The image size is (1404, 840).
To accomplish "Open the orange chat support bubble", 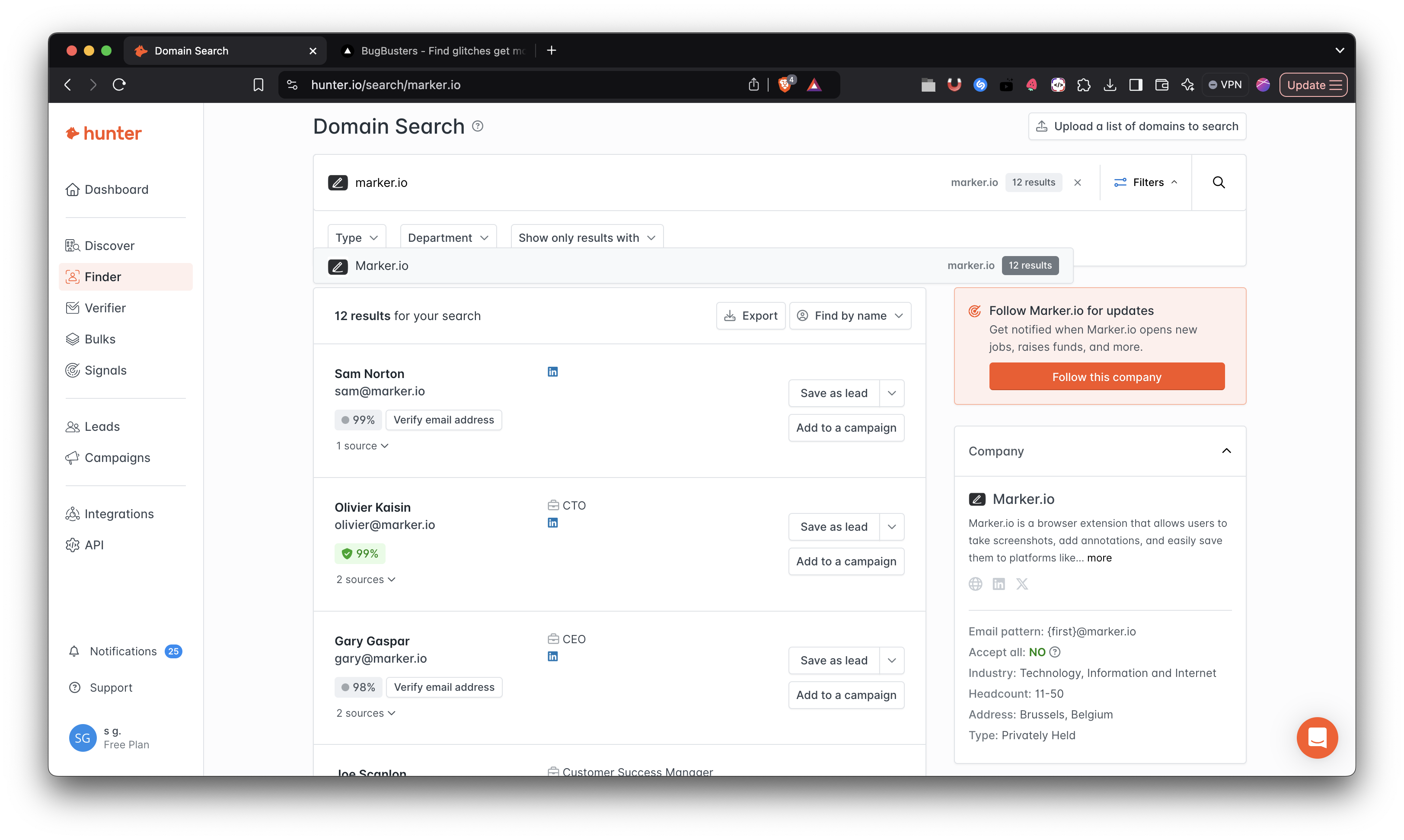I will click(x=1317, y=737).
